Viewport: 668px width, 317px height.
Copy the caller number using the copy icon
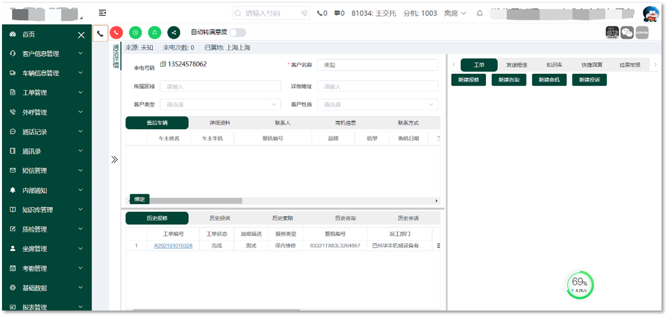point(163,64)
